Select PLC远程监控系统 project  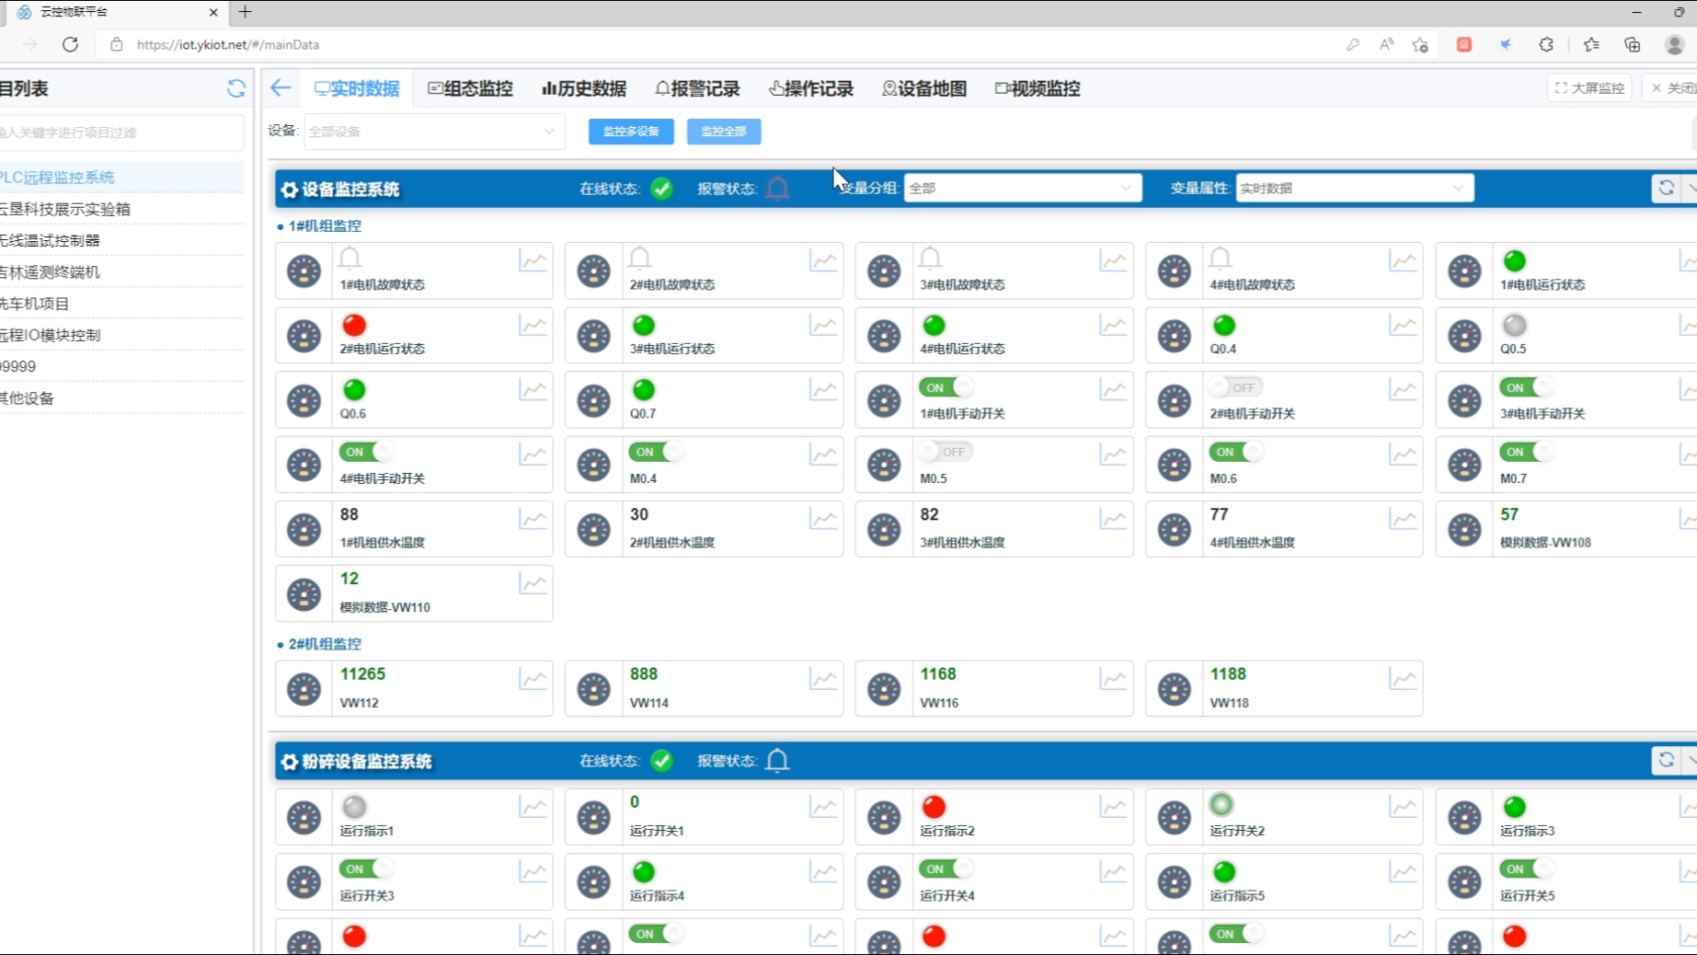(121, 177)
